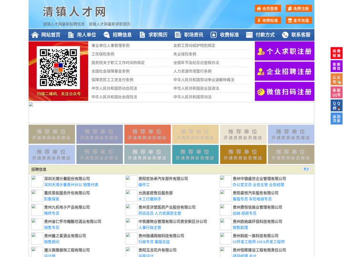This screenshot has height=257, width=343.
Task: Open 联系客服 menu item
Action: 301,35
